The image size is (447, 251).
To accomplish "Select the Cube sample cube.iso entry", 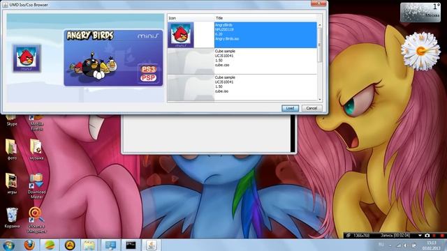I will [242, 87].
